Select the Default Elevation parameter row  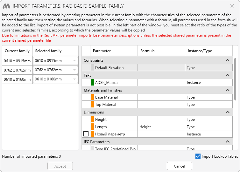coord(157,68)
